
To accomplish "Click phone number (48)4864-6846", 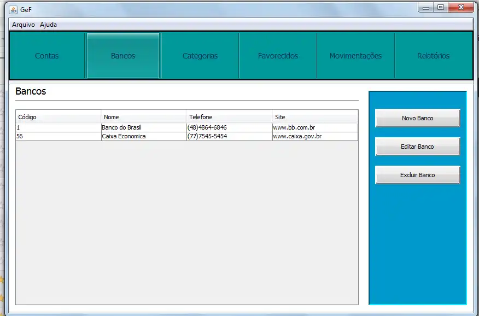I will pyautogui.click(x=230, y=127).
